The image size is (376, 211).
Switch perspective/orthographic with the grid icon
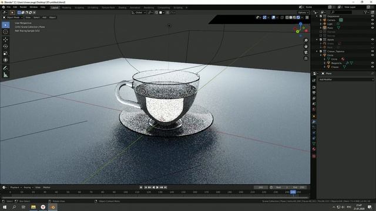click(x=305, y=58)
